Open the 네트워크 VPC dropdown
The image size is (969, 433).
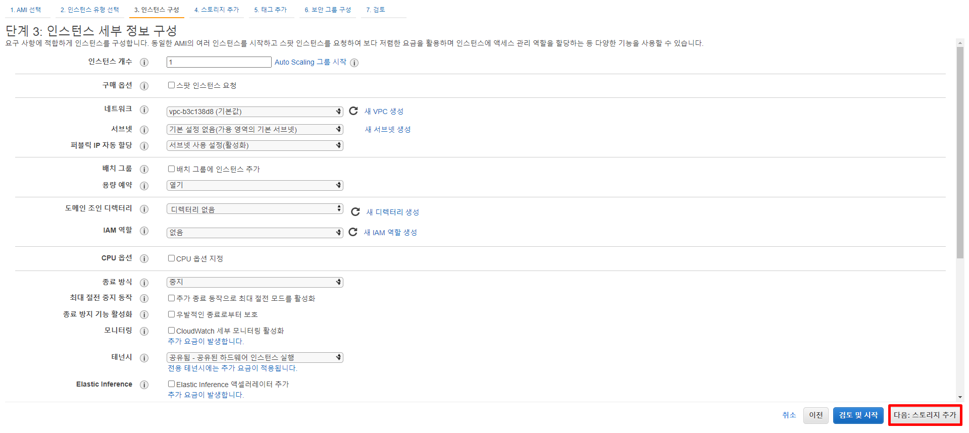point(255,112)
